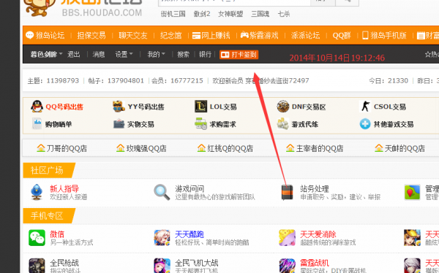Click the 退出 logout link

(x=74, y=54)
